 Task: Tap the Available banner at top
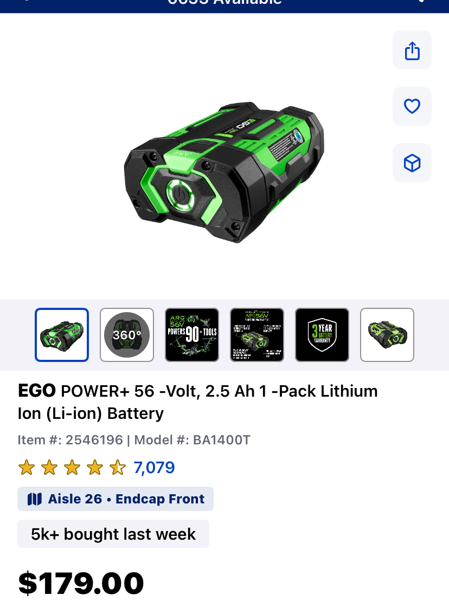pos(224,4)
